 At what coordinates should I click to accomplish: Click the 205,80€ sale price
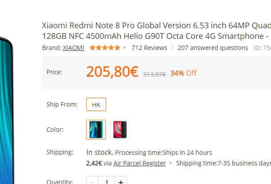(112, 72)
